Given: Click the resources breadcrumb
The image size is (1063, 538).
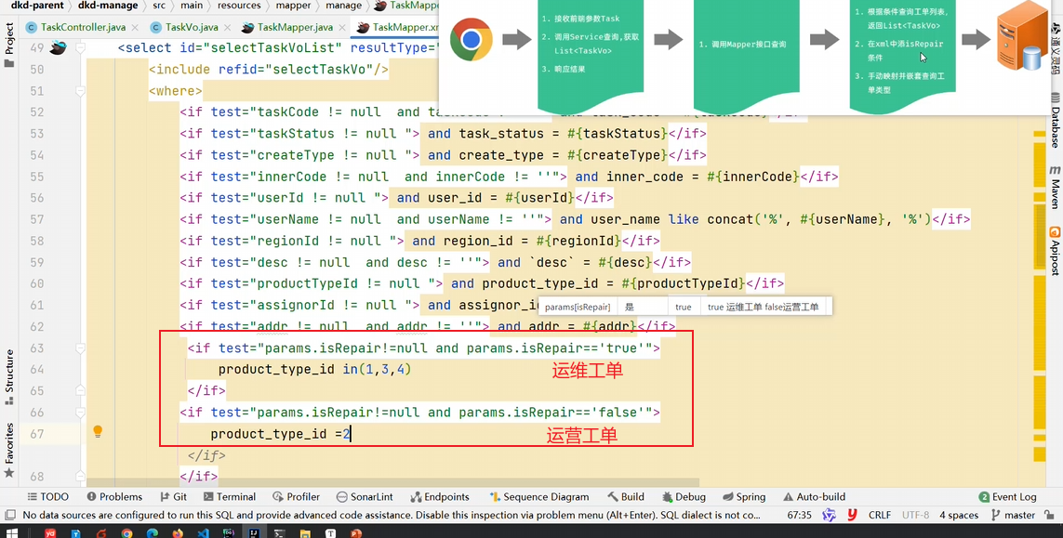Looking at the screenshot, I should pos(239,6).
